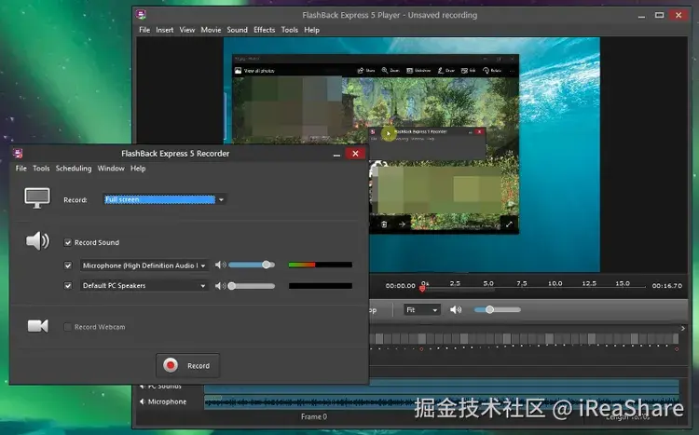Toggle Default PC Speakers checkbox
Viewport: 699px width, 435px height.
coord(68,286)
